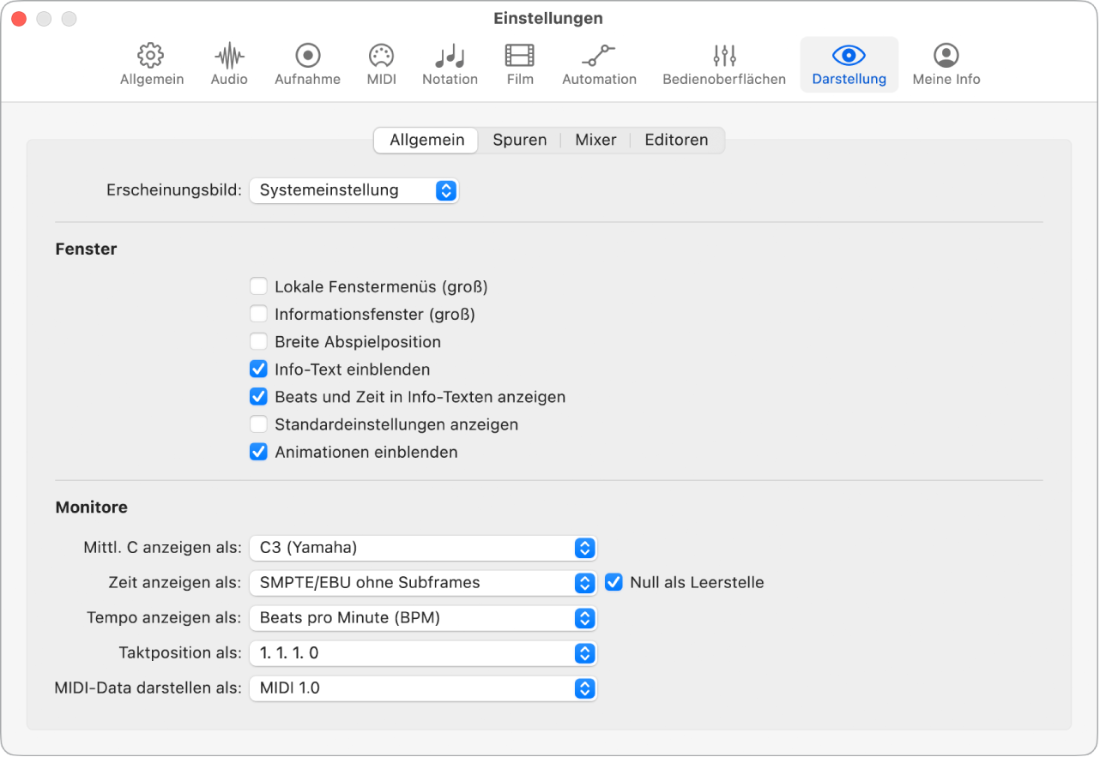1100x757 pixels.
Task: Go to the Automation settings pane
Action: pyautogui.click(x=599, y=57)
